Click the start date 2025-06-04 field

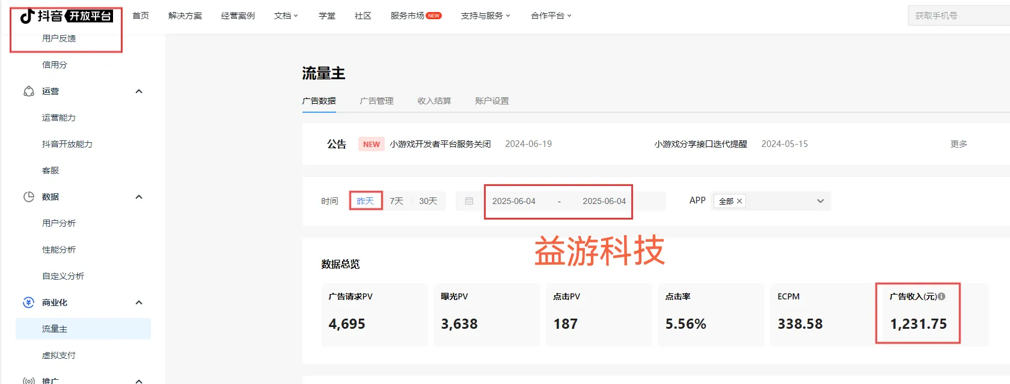(514, 201)
